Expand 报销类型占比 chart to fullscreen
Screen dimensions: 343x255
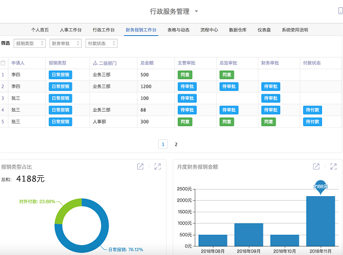click(x=157, y=167)
